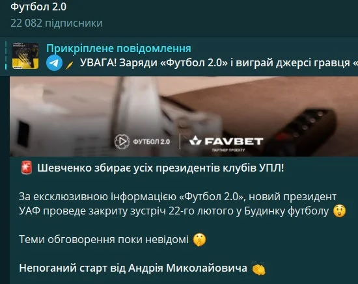The width and height of the screenshot is (358, 284).
Task: Click the pinned text 'УВАГА! Заряди «Футбол 2.0»'
Action: 154,62
